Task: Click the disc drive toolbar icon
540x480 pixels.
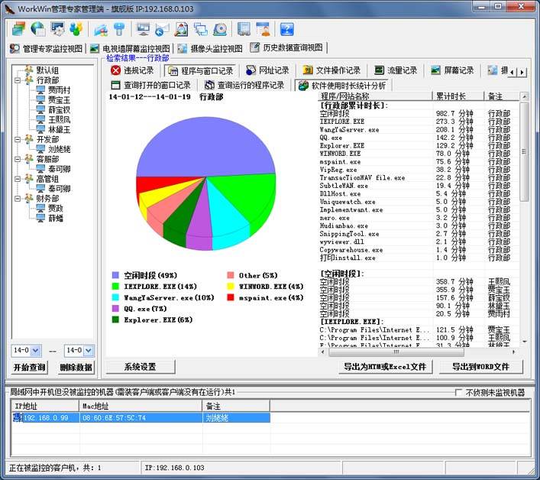Action: tap(220, 30)
